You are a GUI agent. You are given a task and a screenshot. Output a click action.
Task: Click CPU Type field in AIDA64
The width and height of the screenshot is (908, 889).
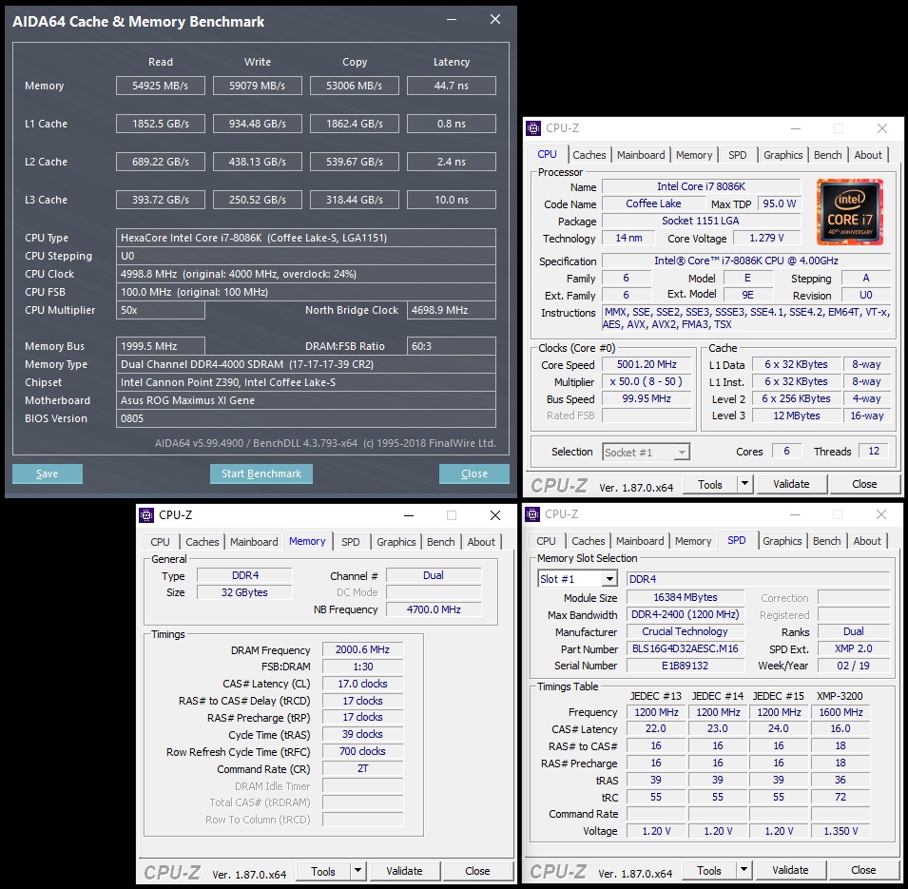(x=306, y=238)
